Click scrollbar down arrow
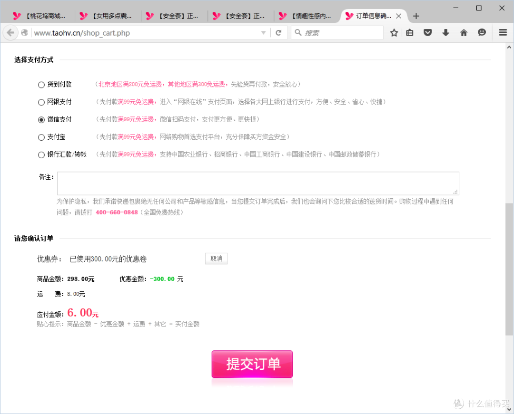This screenshot has width=514, height=414. pyautogui.click(x=509, y=409)
